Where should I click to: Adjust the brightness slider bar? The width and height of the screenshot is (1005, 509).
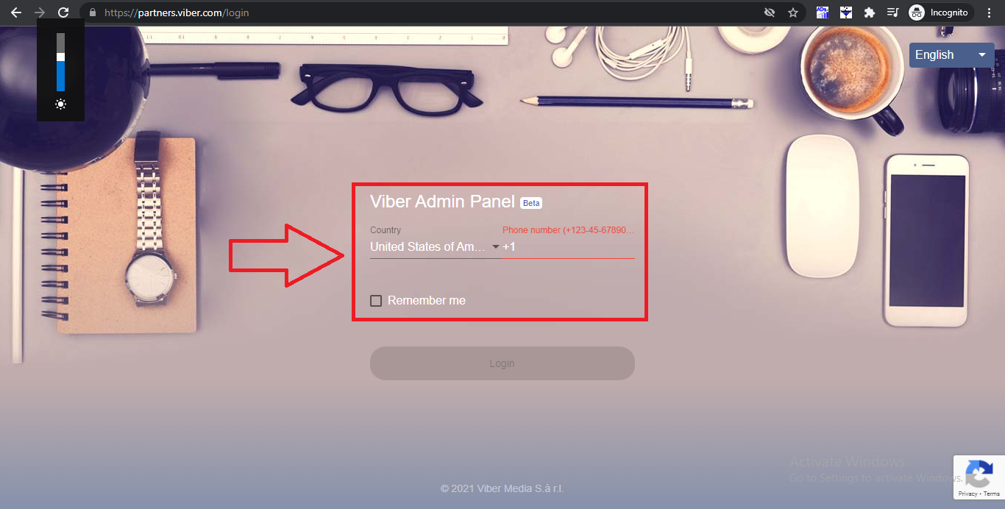60,62
